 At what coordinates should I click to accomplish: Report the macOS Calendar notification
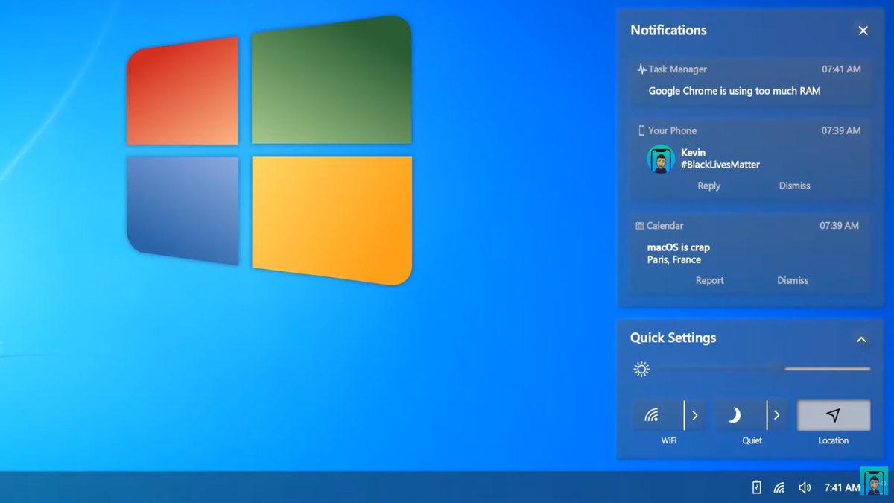[709, 280]
